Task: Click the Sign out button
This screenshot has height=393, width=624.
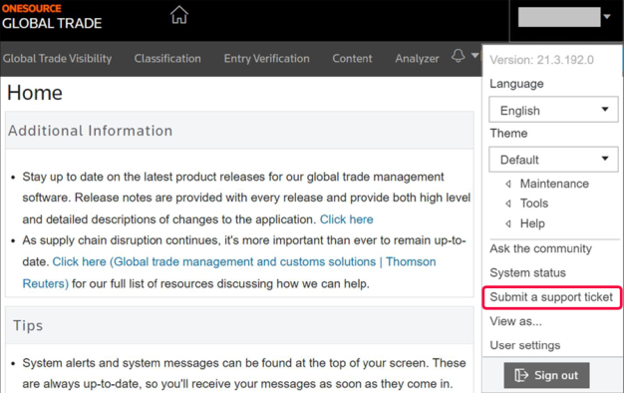Action: pos(546,375)
